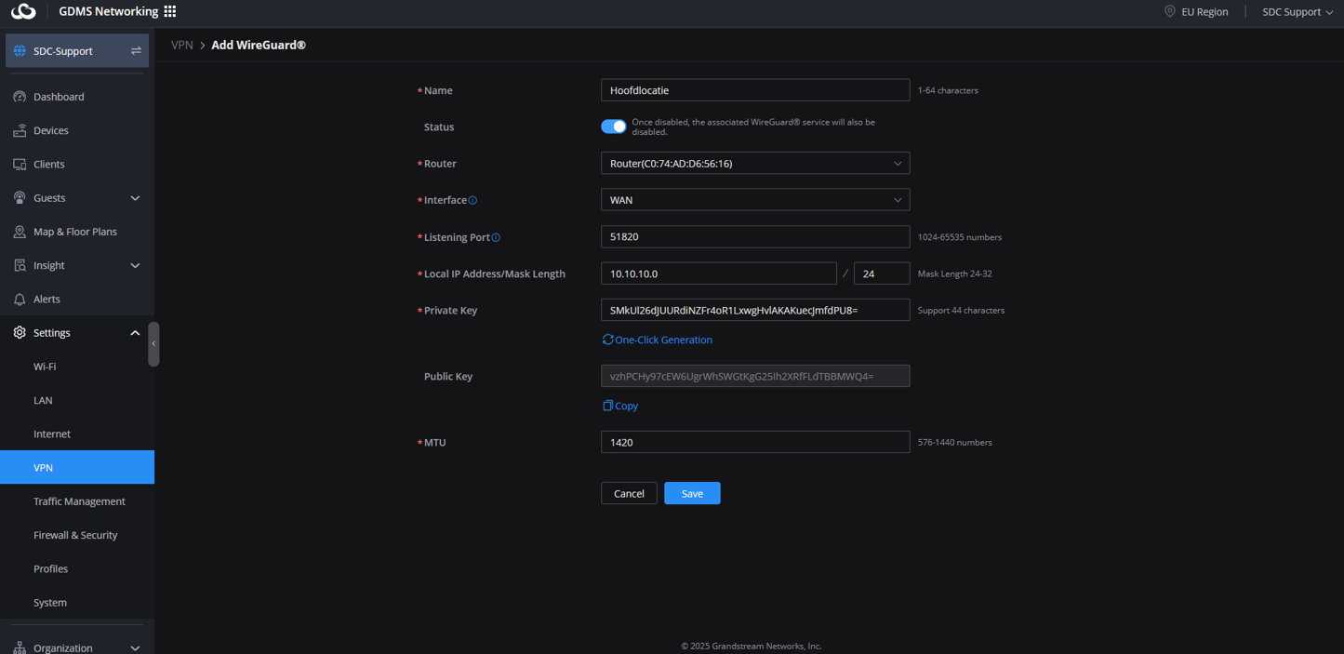The image size is (1344, 654).
Task: Click the Listening Port input field
Action: point(755,237)
